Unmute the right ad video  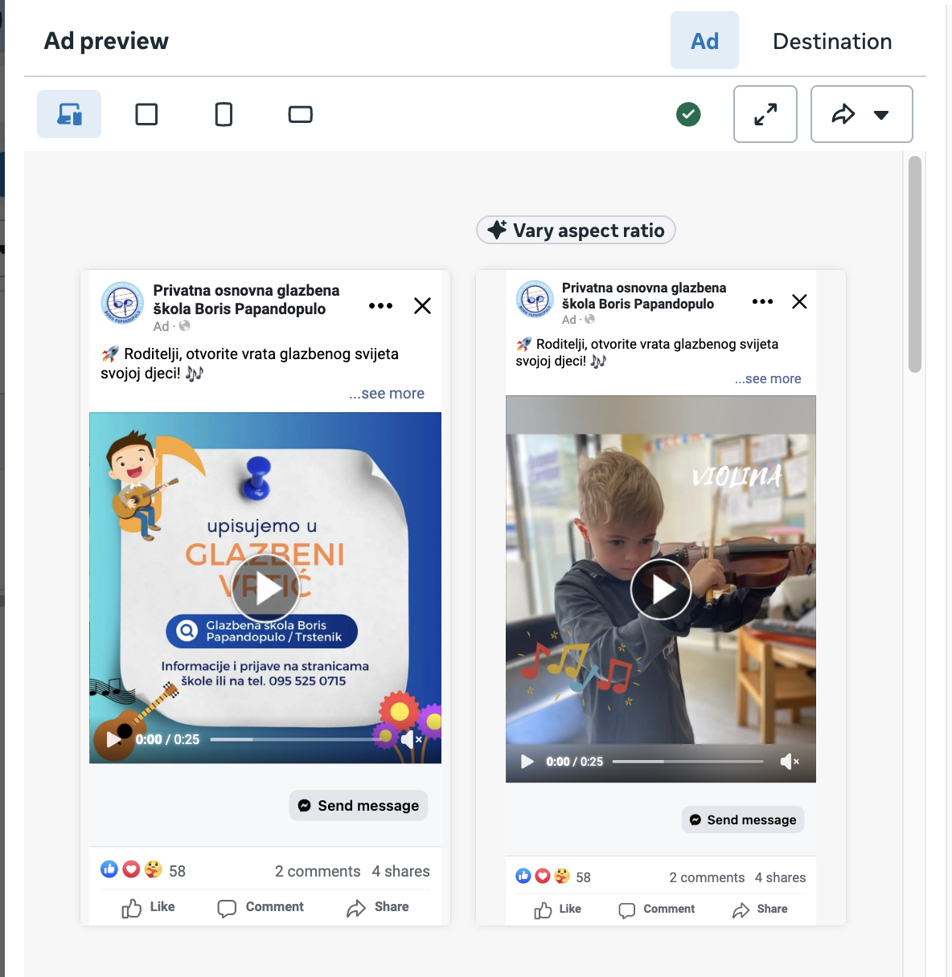[x=790, y=762]
